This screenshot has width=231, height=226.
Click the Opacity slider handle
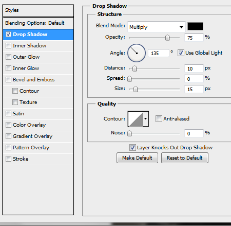point(167,38)
